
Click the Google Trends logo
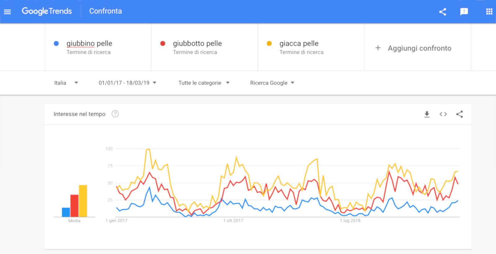pos(47,11)
